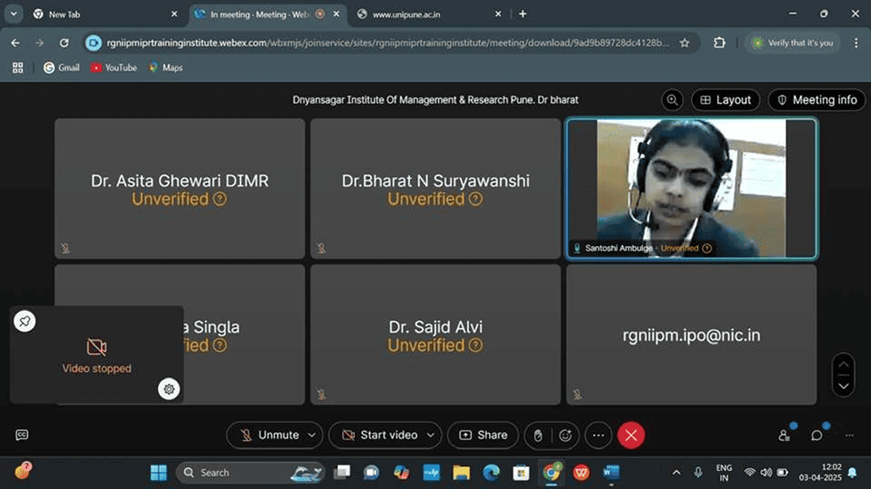Show hidden system tray icons
The image size is (871, 489).
676,473
